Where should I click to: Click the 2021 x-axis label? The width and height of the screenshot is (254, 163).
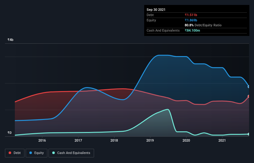[222, 140]
